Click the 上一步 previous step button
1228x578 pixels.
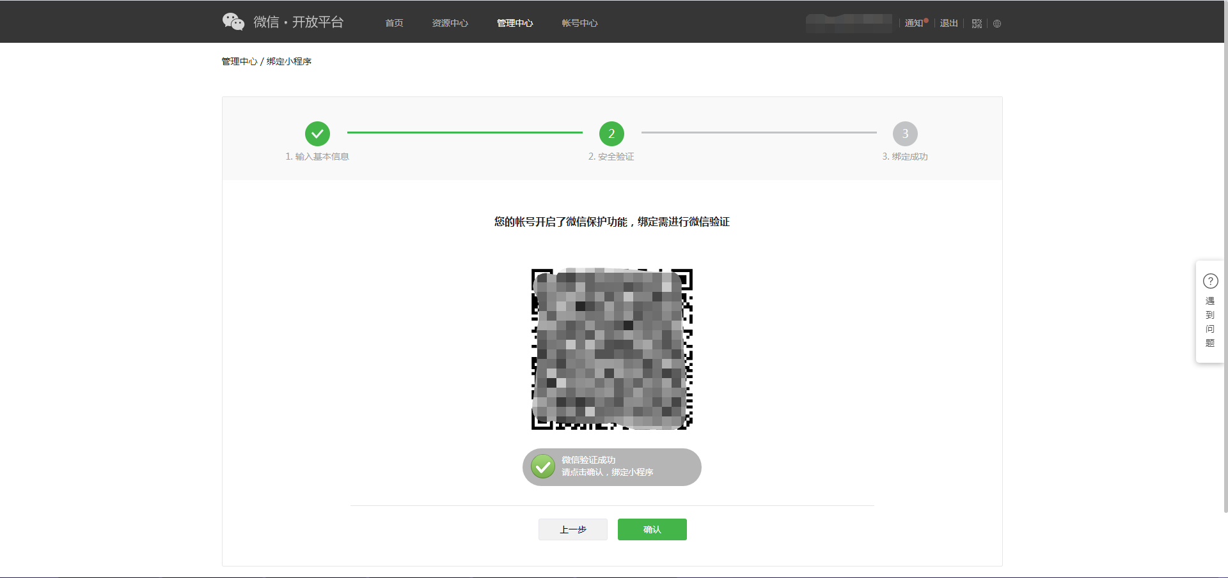pos(573,529)
